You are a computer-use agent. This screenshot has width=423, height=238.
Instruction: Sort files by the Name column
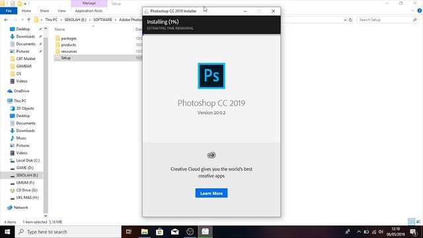[x=59, y=29]
